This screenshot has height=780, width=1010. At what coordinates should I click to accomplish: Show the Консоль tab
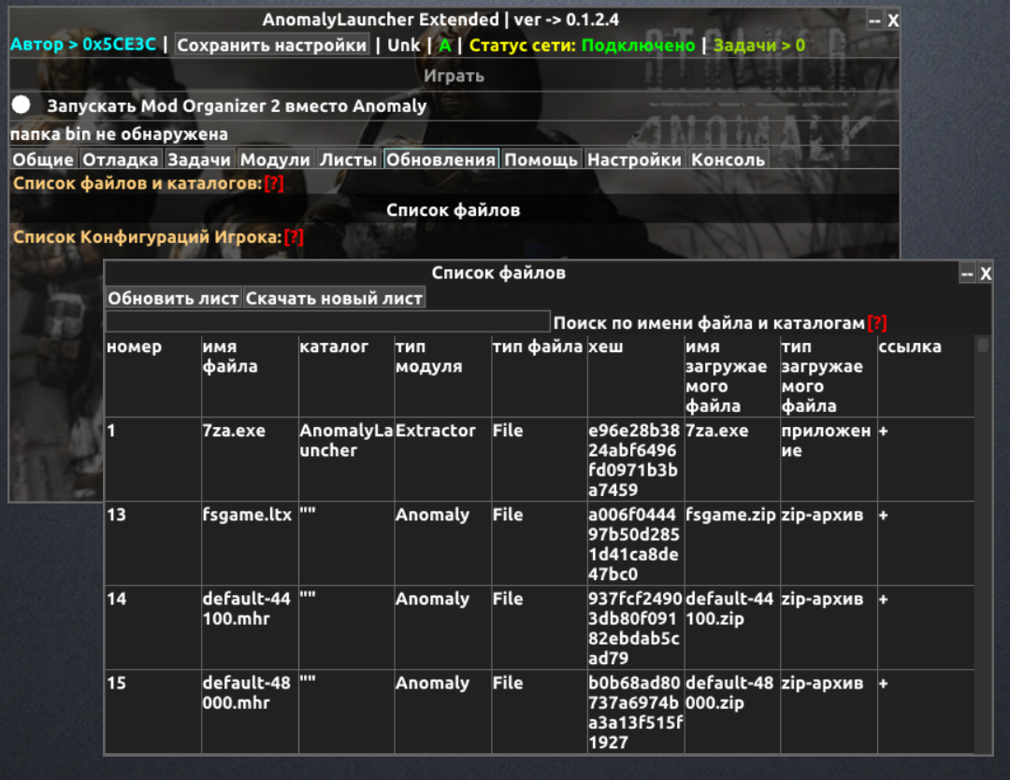tap(729, 160)
